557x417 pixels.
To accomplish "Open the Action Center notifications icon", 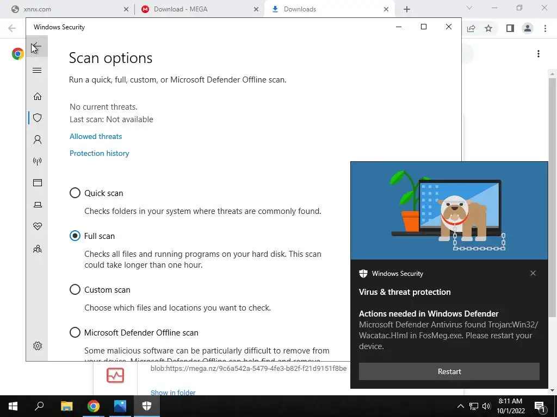I will tap(540, 406).
